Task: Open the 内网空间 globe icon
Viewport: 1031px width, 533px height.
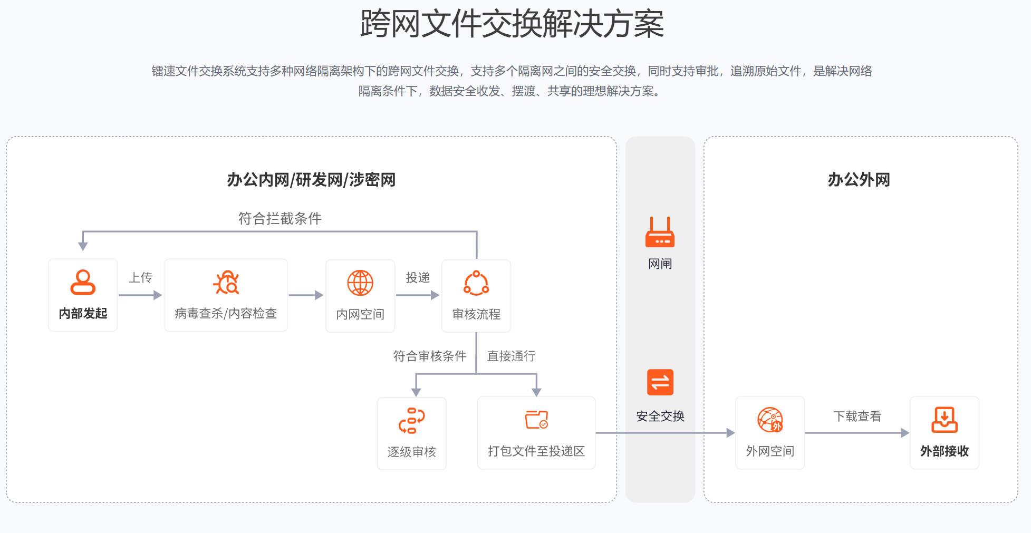Action: click(x=360, y=283)
